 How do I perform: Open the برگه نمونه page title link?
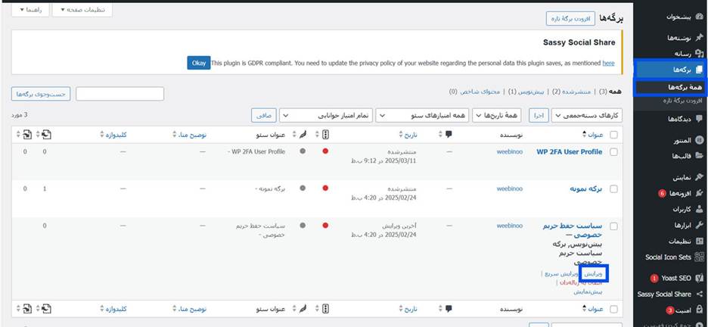click(585, 188)
